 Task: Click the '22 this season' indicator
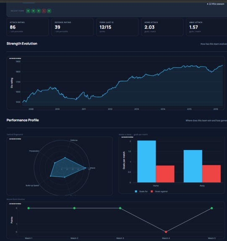(x=216, y=4)
